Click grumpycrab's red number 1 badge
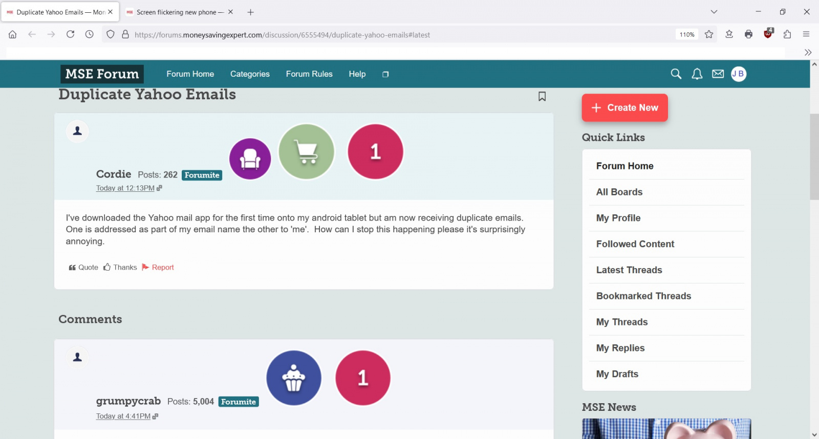Screen dimensions: 819x439 point(363,378)
